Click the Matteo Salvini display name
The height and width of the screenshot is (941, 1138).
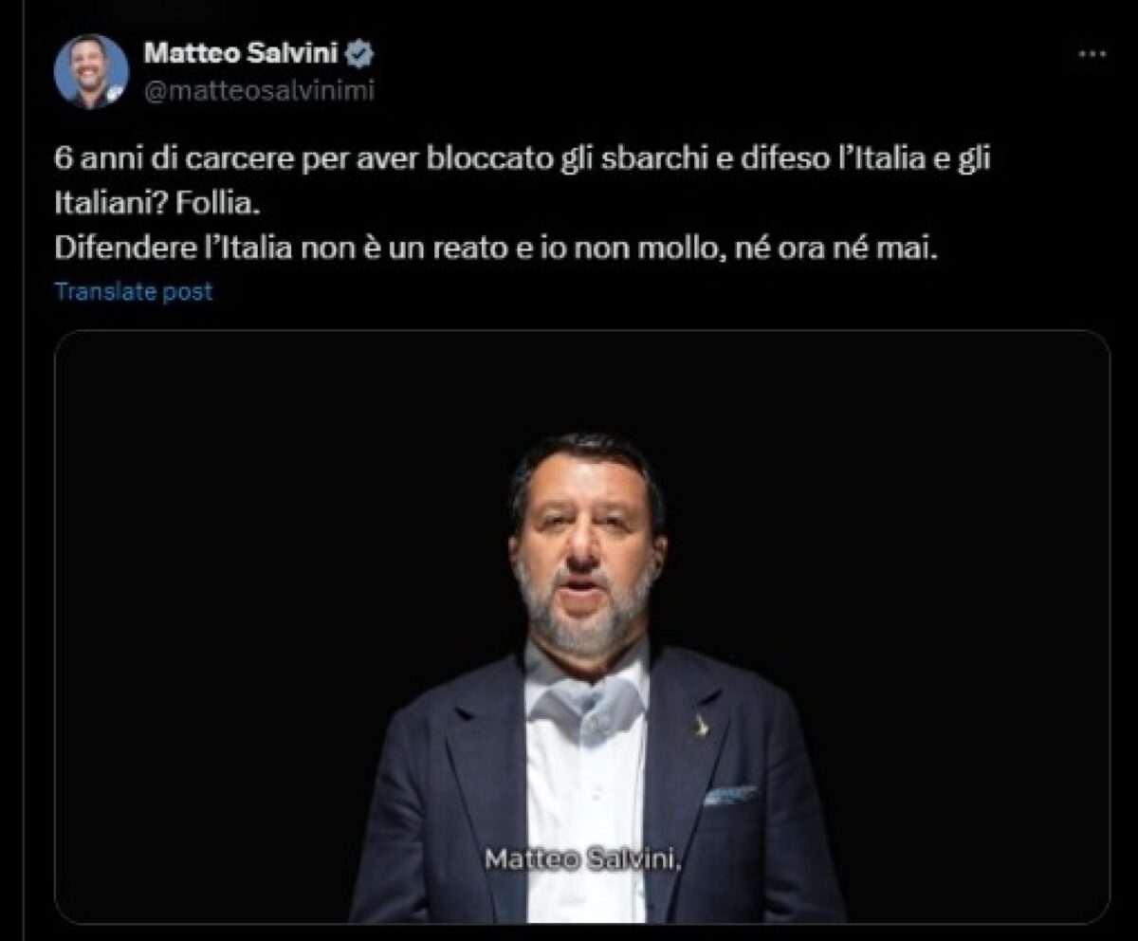tap(243, 52)
